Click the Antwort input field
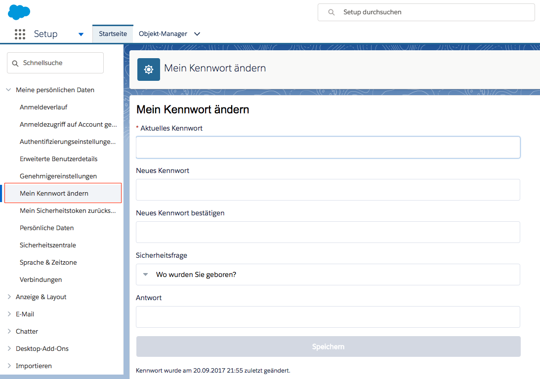The width and height of the screenshot is (540, 379). pos(328,317)
